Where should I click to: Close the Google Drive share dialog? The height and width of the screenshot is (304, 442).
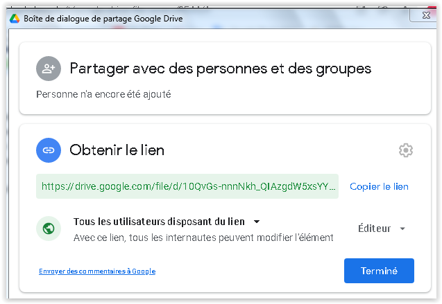click(426, 15)
